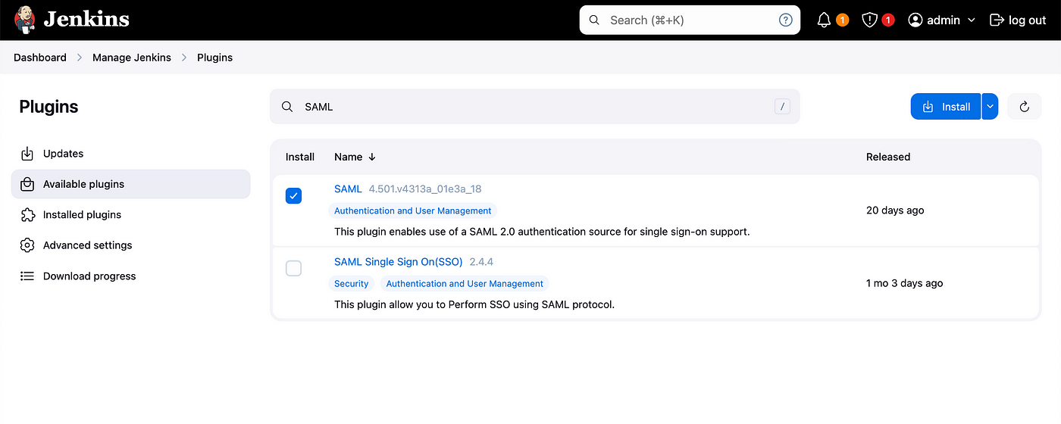
Task: Click the Released column header
Action: tap(888, 157)
